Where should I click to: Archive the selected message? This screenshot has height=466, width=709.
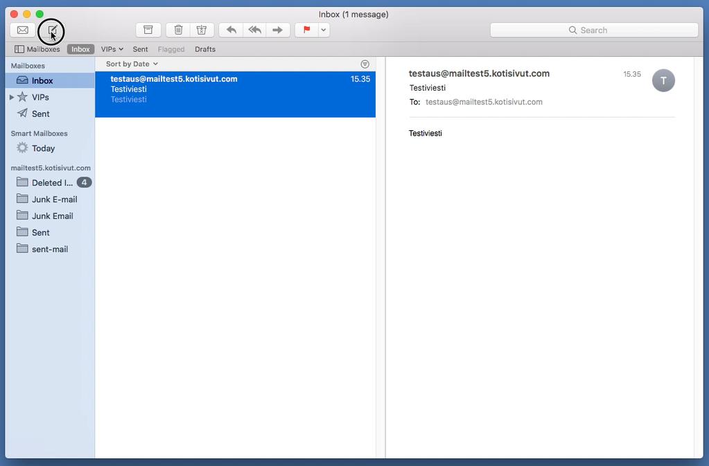[x=148, y=30]
